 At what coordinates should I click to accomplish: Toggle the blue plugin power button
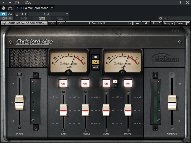3,14
